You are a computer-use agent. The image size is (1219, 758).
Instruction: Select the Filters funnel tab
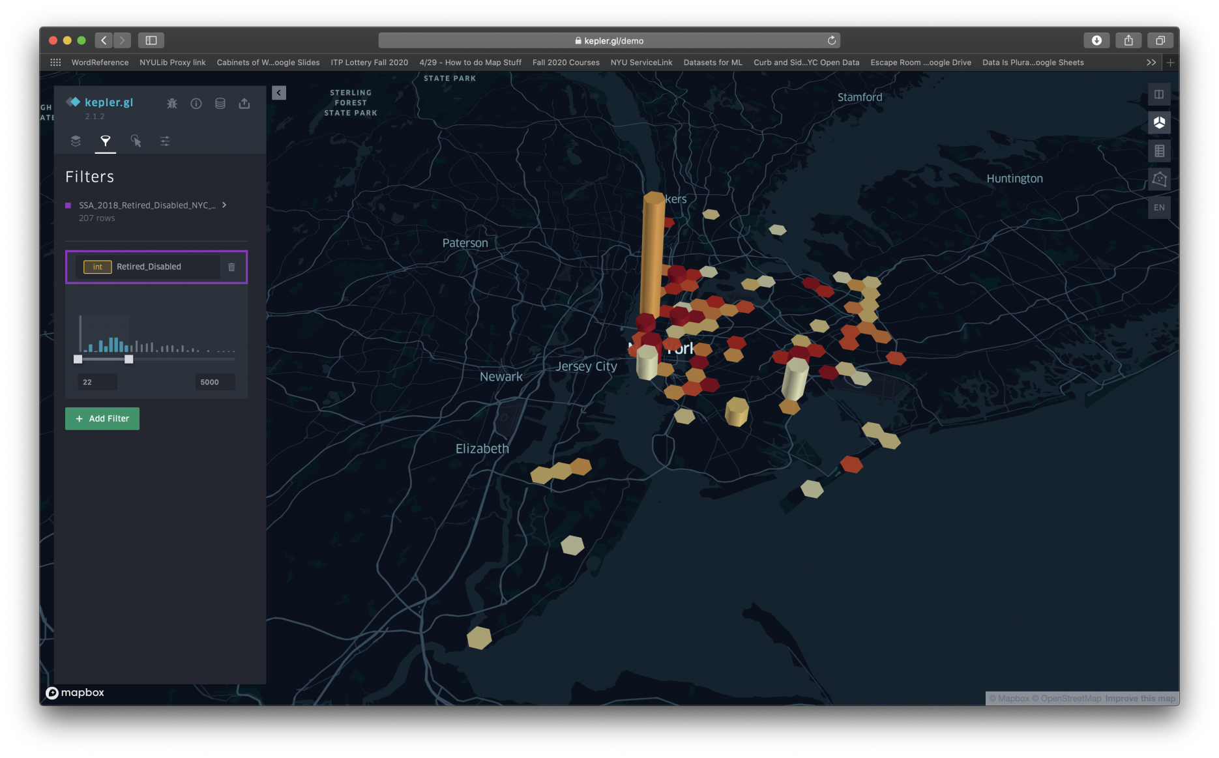point(106,141)
